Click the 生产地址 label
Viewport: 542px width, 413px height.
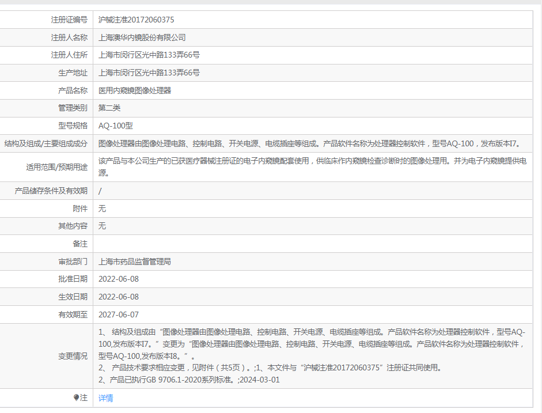(73, 73)
